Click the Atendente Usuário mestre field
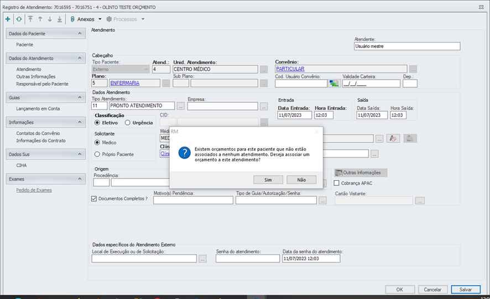This screenshot has width=490, height=299. pyautogui.click(x=407, y=46)
